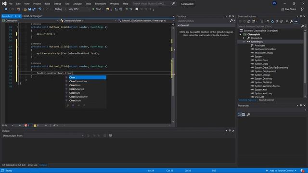308x173 pixels.
Task: Click the Save icon in the toolbar
Action: point(30,9)
